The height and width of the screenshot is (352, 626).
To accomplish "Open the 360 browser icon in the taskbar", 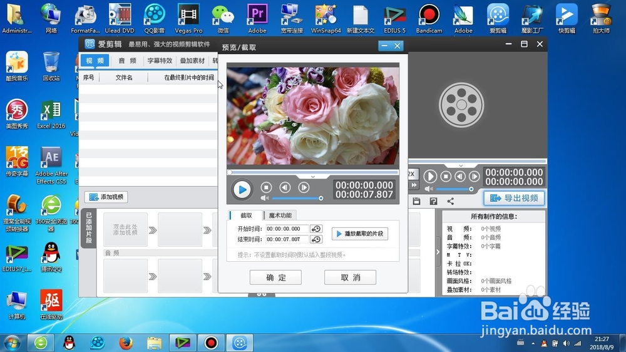I will pos(41,343).
